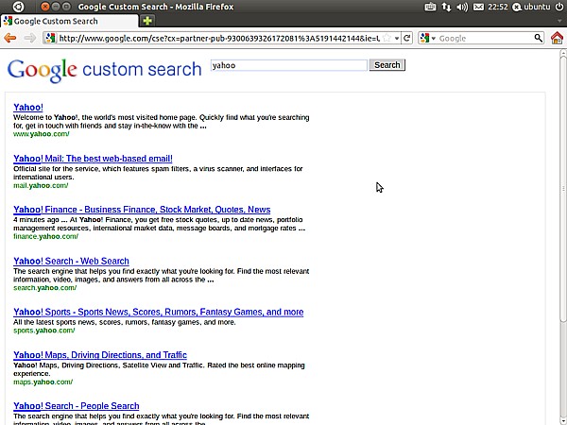List all tabs with the tab strip arrow

pos(559,21)
